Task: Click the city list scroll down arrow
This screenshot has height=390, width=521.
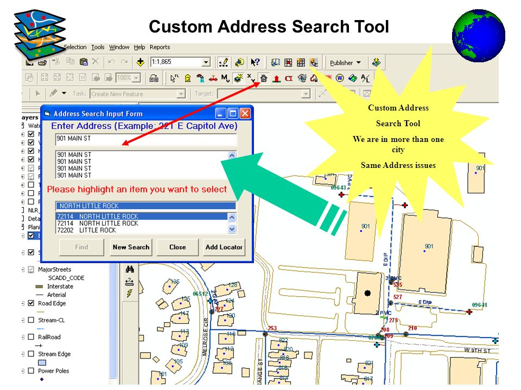Action: (x=232, y=229)
